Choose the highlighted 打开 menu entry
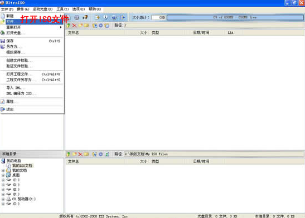Viewport: 305px width, 218px height. click(x=32, y=22)
